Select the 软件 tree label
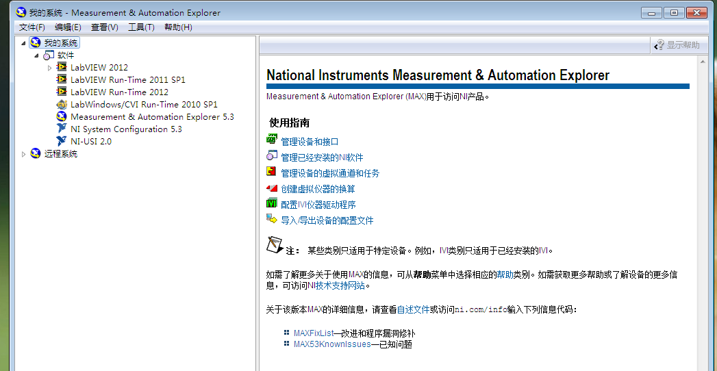This screenshot has width=717, height=371. click(x=65, y=55)
